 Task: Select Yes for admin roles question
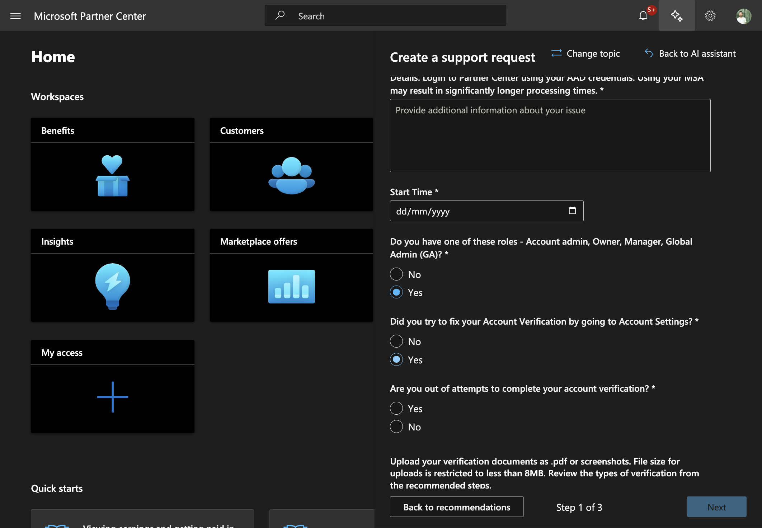tap(396, 292)
